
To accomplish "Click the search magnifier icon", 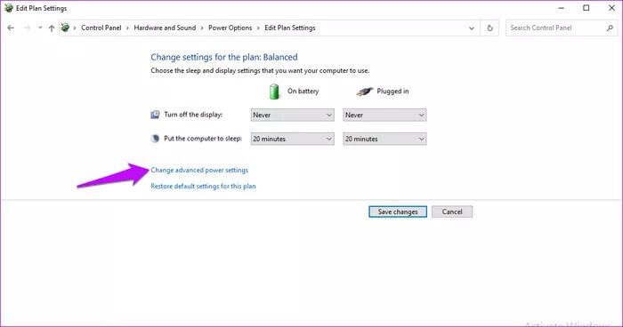I will pos(610,28).
